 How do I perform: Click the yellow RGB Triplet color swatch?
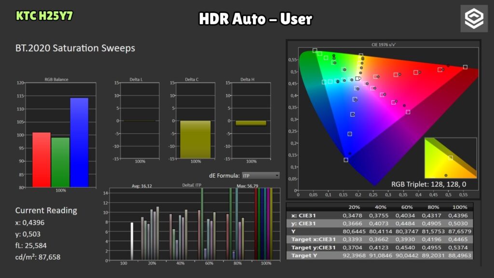coord(451,158)
